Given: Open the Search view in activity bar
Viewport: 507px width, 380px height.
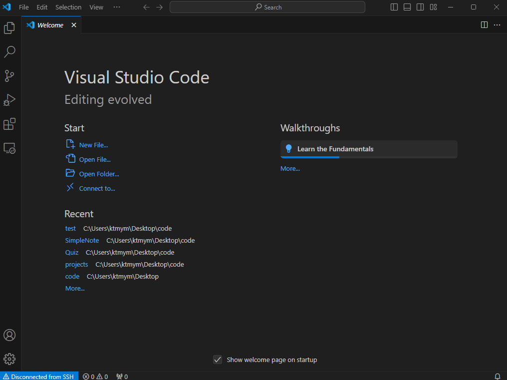Looking at the screenshot, I should (9, 52).
